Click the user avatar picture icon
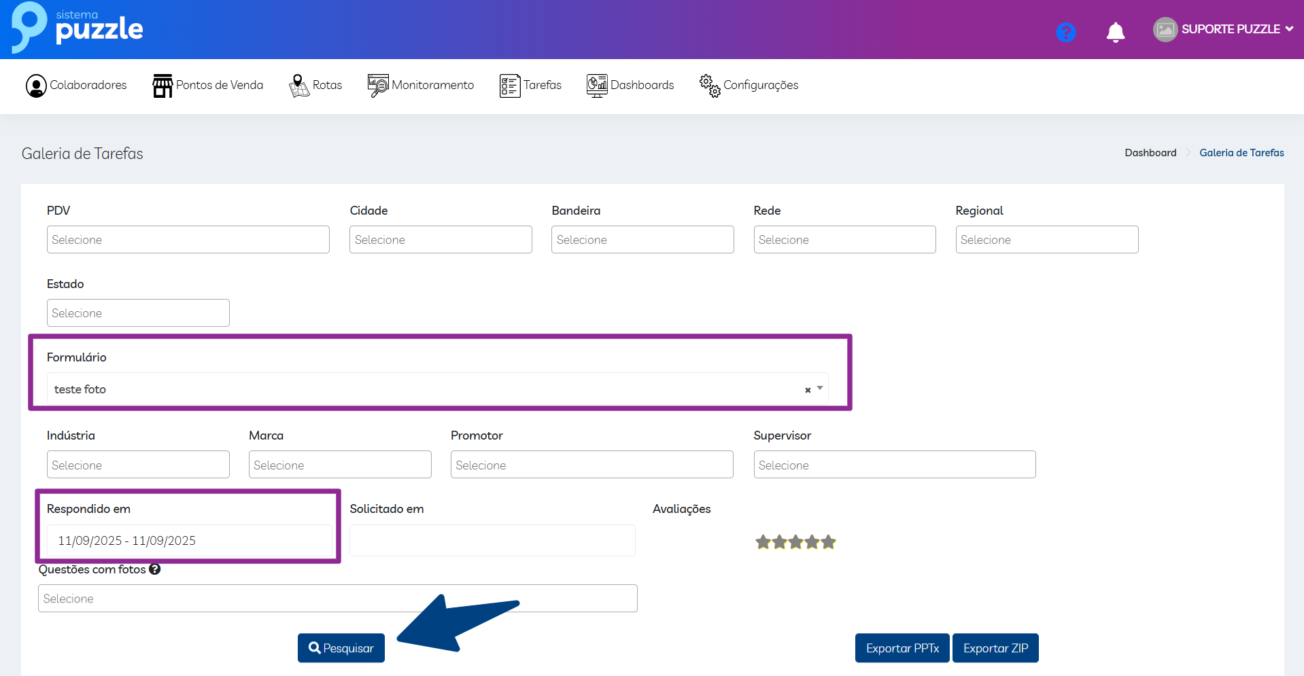Viewport: 1304px width, 676px height. (1165, 29)
